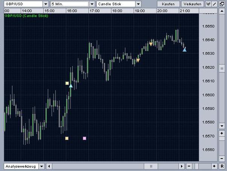
Task: Click the 1.6600 price axis label
Action: [208, 95]
